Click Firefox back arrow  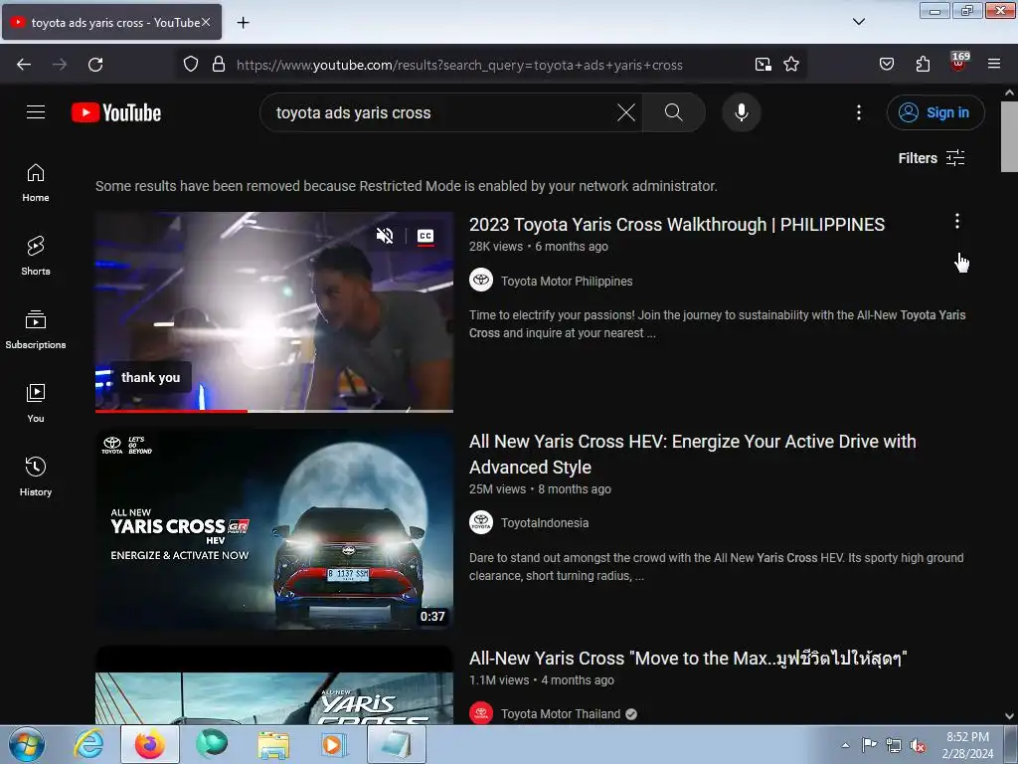click(x=24, y=65)
